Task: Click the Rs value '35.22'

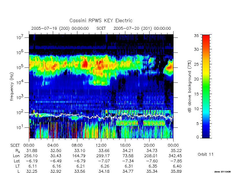Action: [x=176, y=151]
